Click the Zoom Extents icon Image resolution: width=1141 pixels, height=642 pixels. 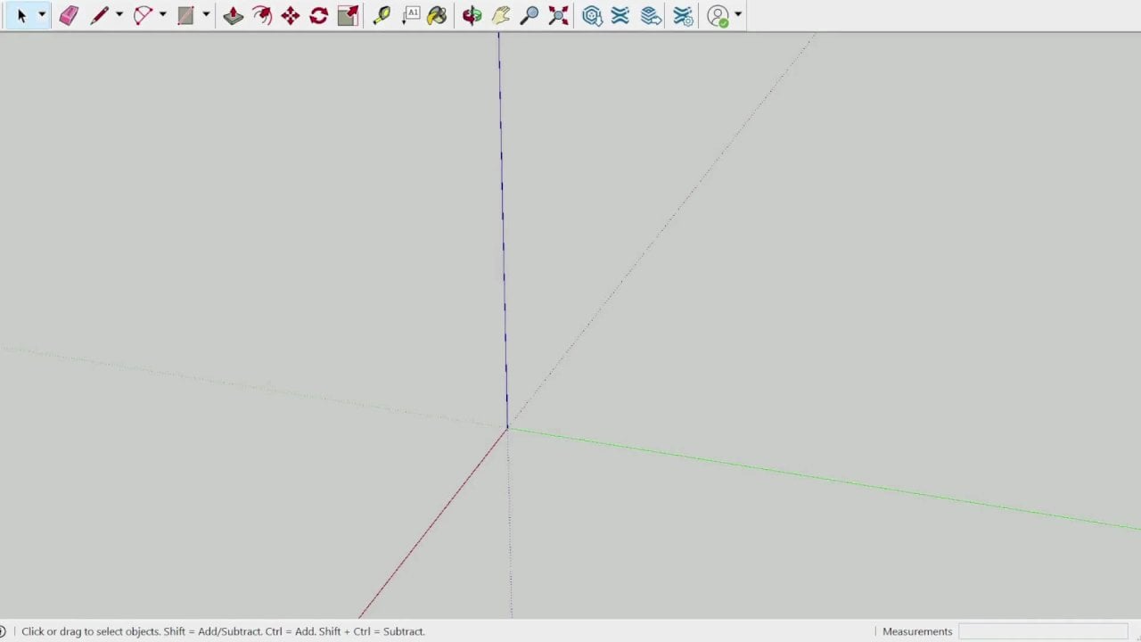click(558, 15)
